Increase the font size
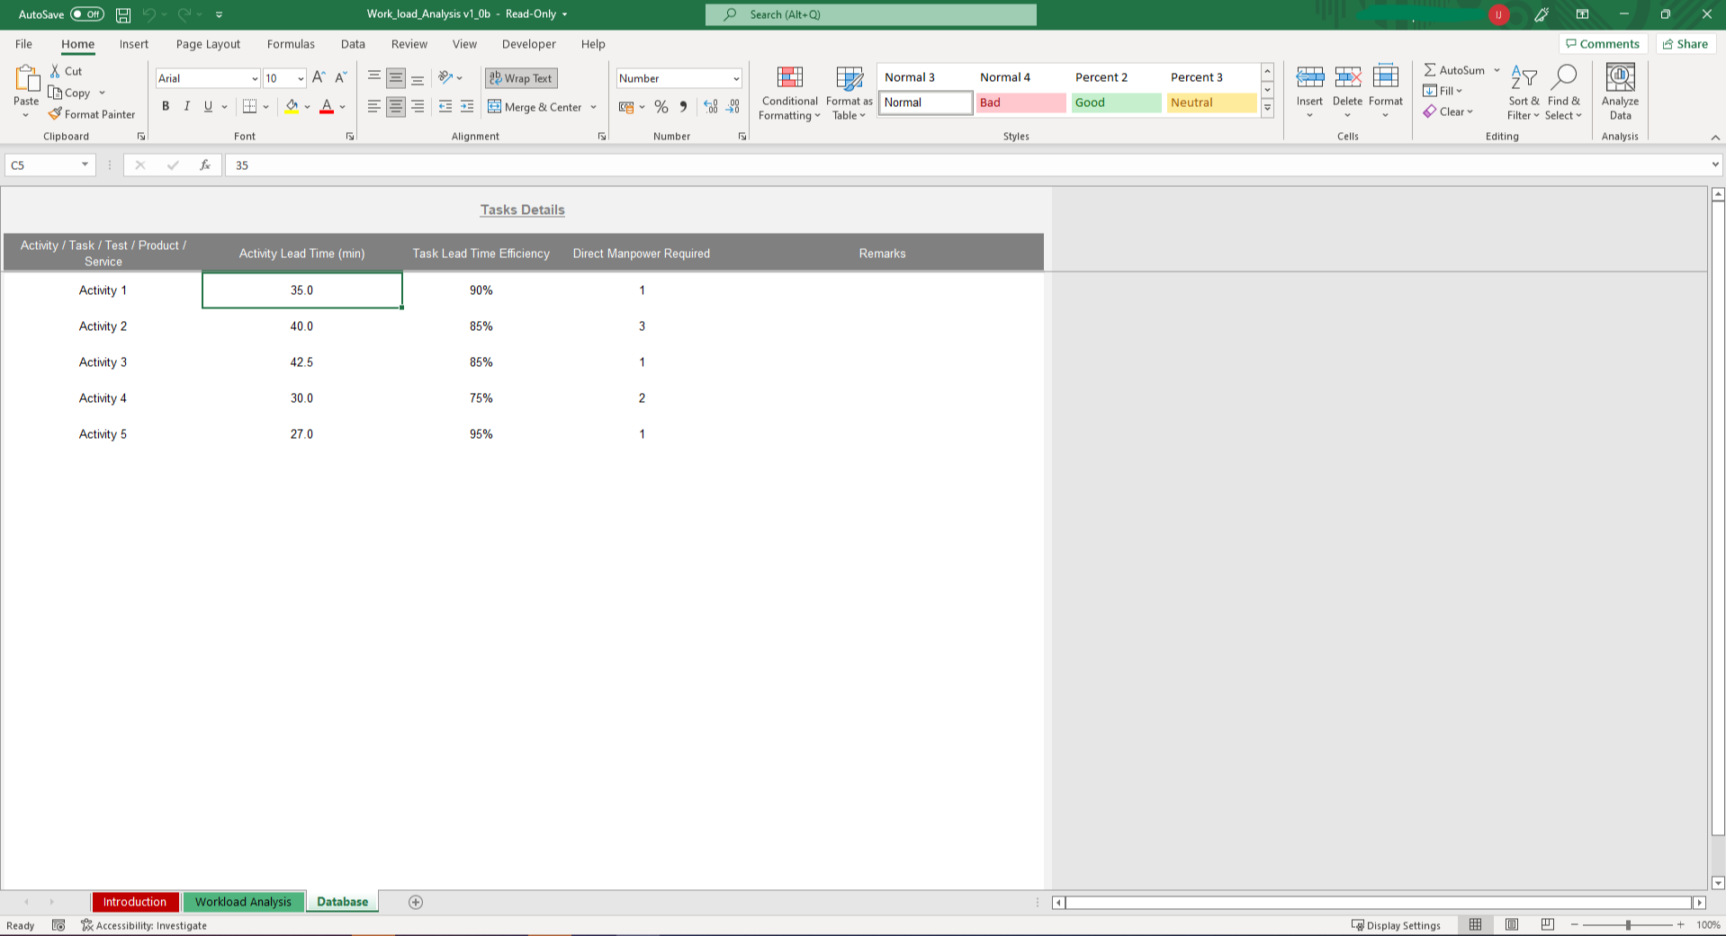Image resolution: width=1726 pixels, height=936 pixels. pyautogui.click(x=319, y=78)
